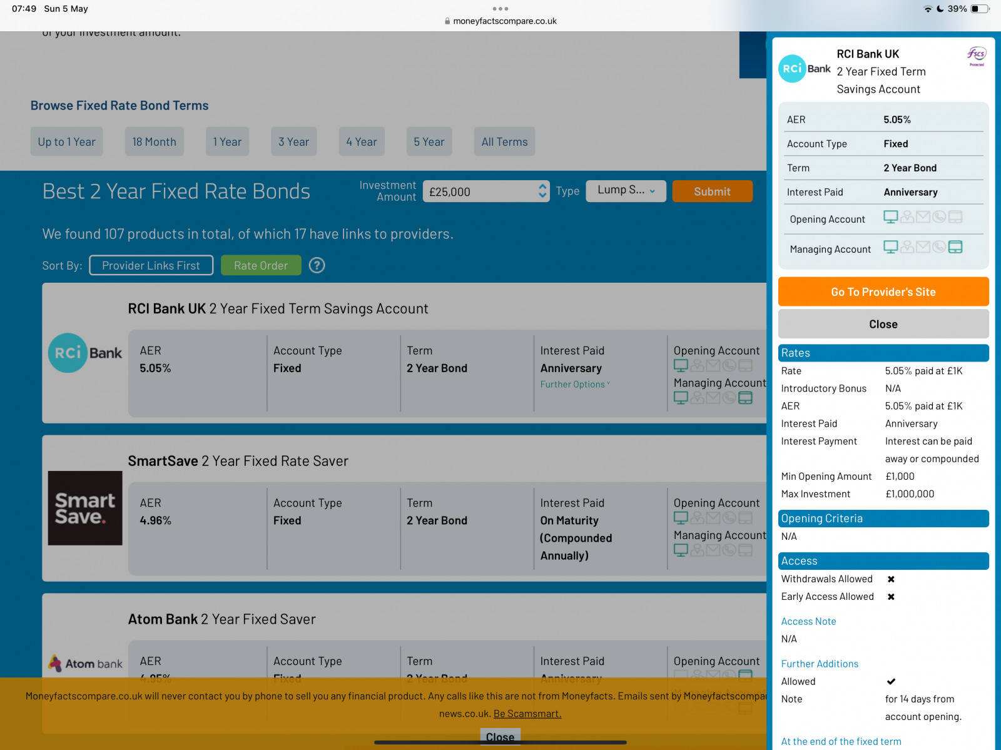Select the 18 Month term tab

tap(155, 141)
